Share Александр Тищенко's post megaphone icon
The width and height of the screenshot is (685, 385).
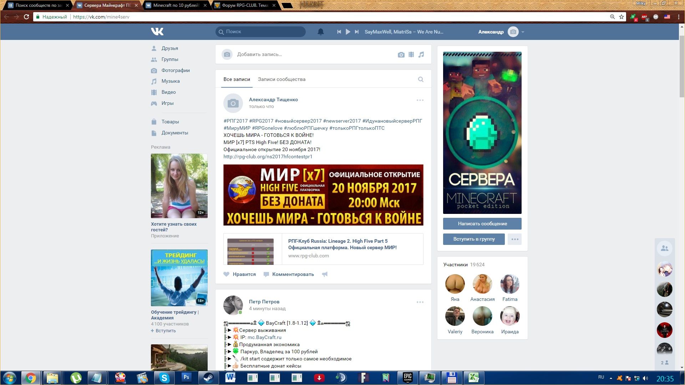pos(325,274)
